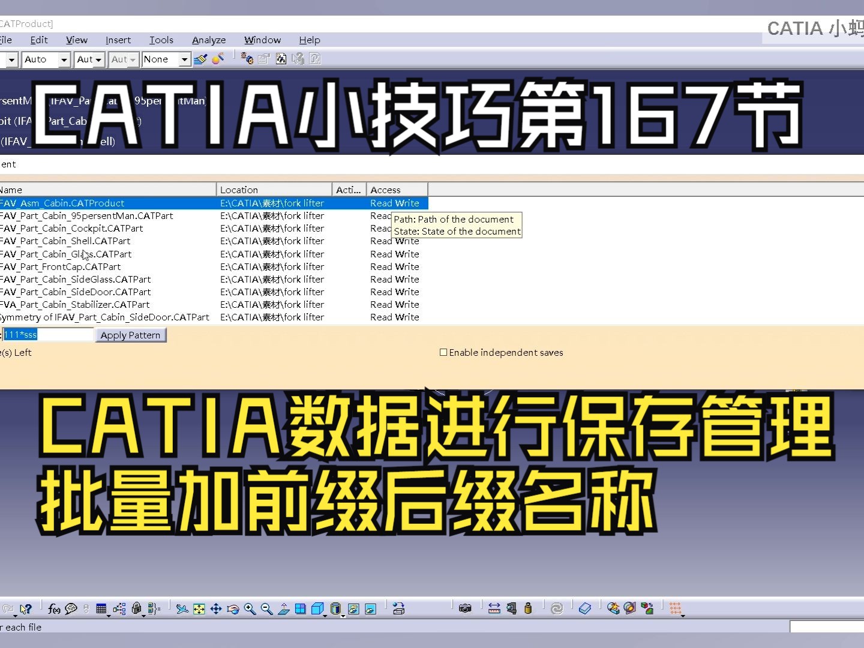864x648 pixels.
Task: Click the Measure Inertia weight icon
Action: point(528,609)
